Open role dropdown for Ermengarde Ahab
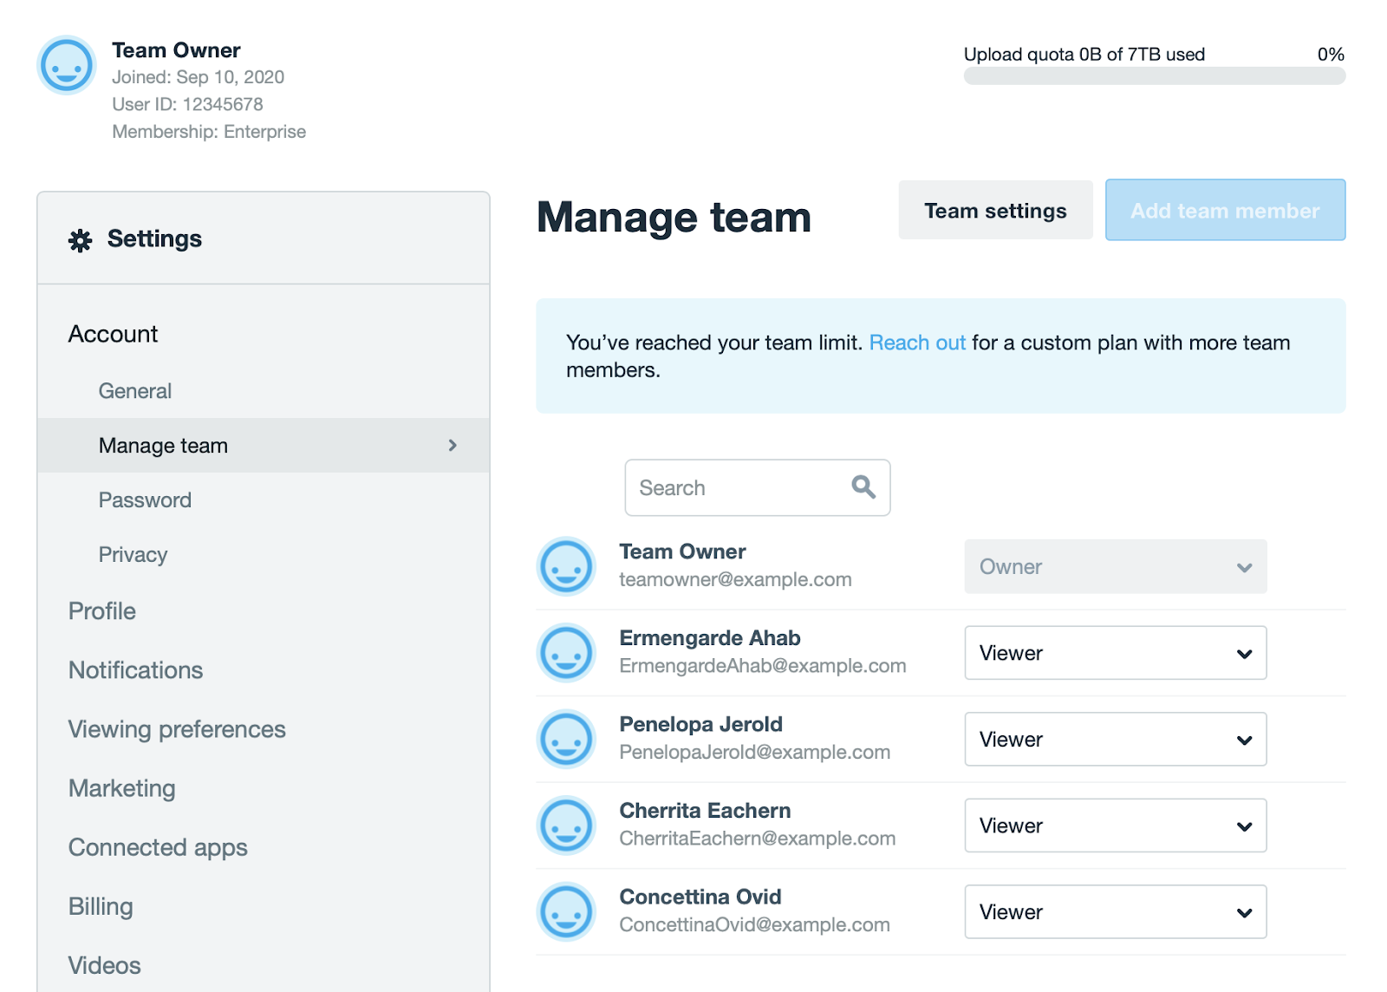This screenshot has height=992, width=1387. pos(1115,653)
